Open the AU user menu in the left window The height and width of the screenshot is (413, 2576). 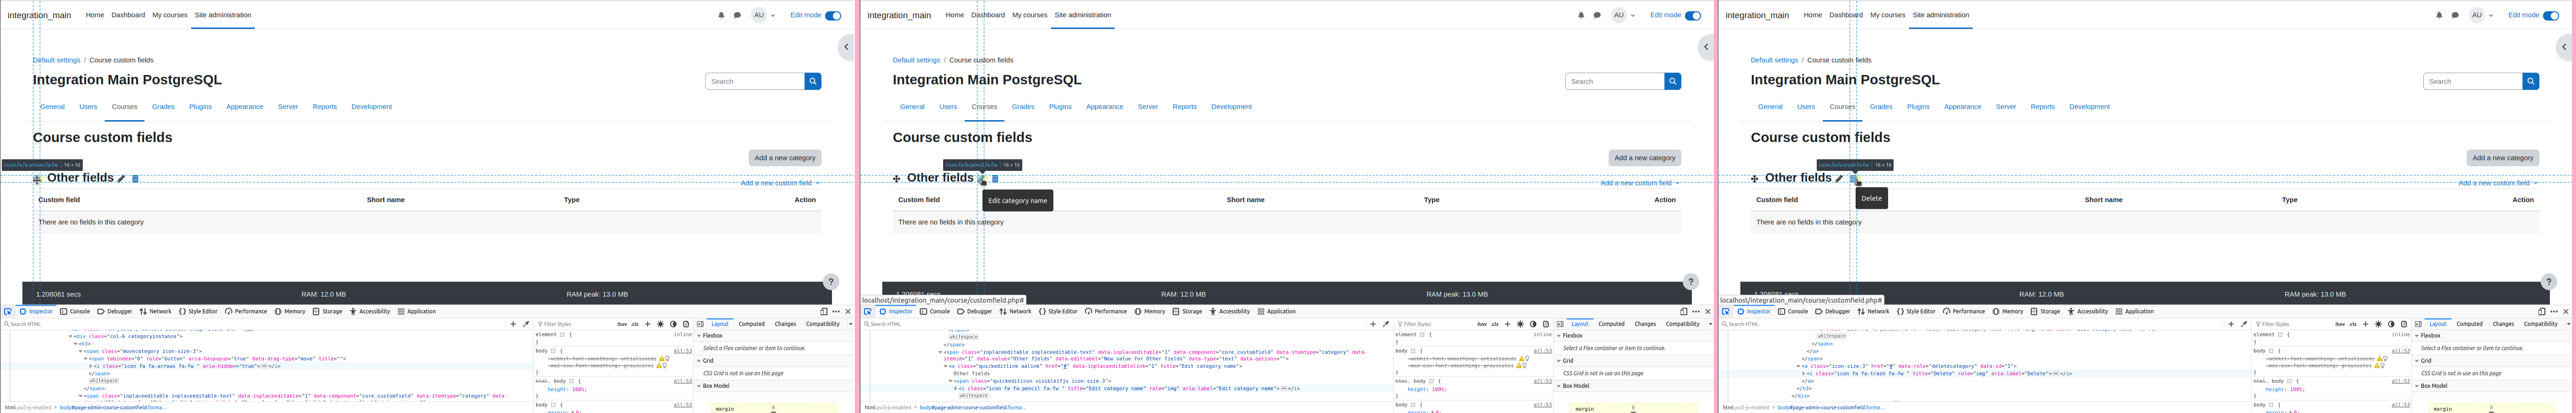pos(763,15)
